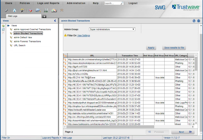The height and width of the screenshot is (140, 203).
Task: Click row icon for dropbox.hyci.info URL
Action: [x=65, y=106]
